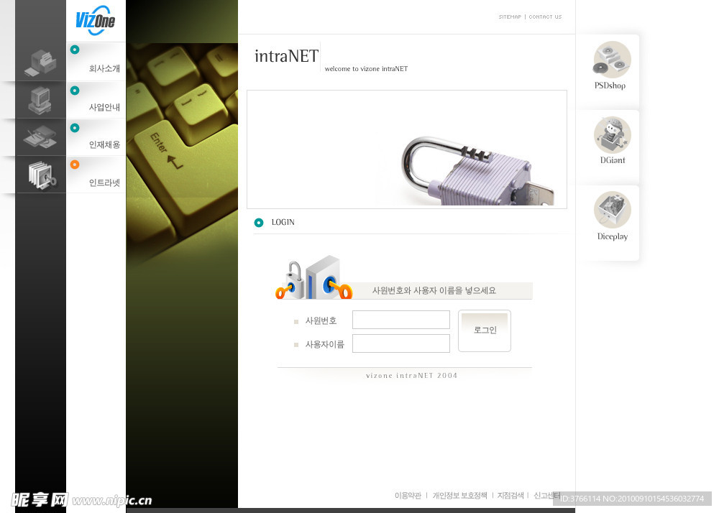Open the DGiant robot icon

[612, 135]
